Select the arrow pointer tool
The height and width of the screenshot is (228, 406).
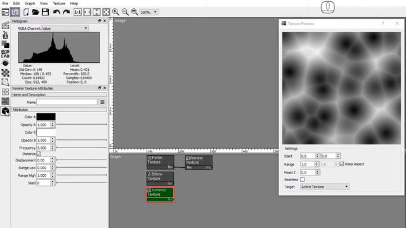15,12
